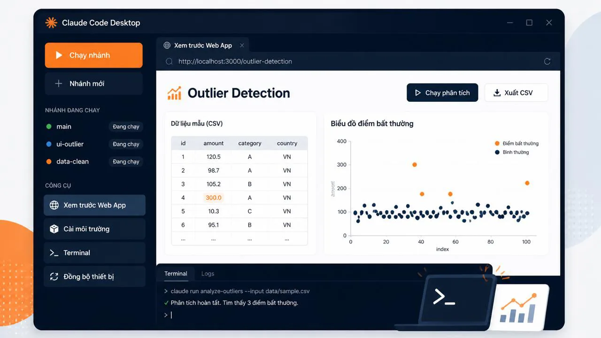Select category cell C in the table
This screenshot has height=338, width=601.
[250, 211]
